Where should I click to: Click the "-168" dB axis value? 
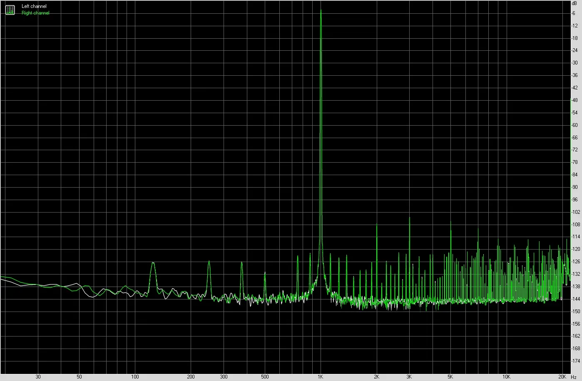(576, 349)
